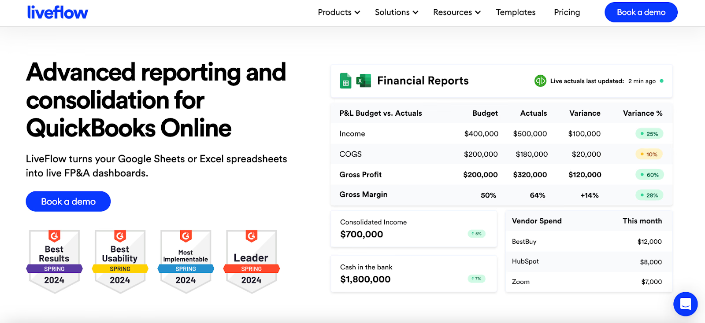Open the Resources dropdown menu
705x323 pixels.
point(456,12)
